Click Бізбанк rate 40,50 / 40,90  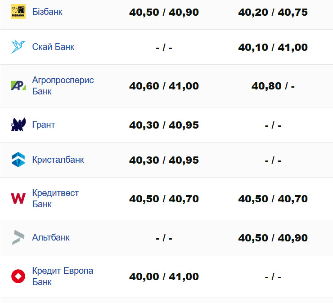click(x=164, y=12)
